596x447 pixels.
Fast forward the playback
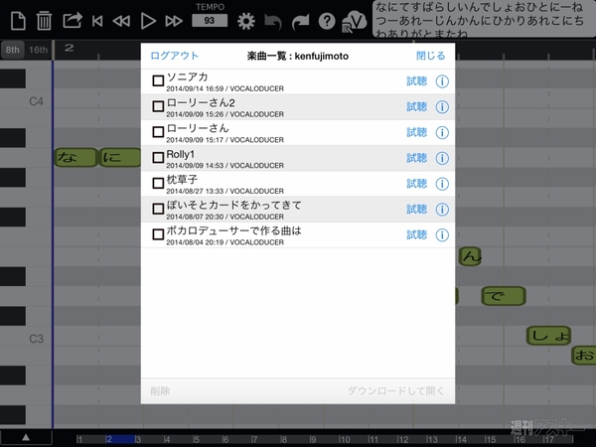174,21
